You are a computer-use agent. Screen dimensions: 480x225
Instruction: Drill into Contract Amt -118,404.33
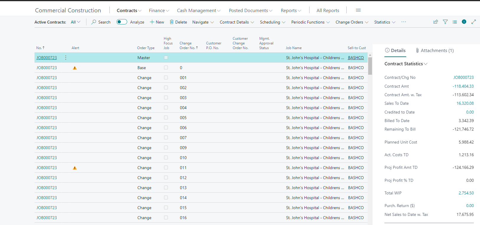click(463, 86)
